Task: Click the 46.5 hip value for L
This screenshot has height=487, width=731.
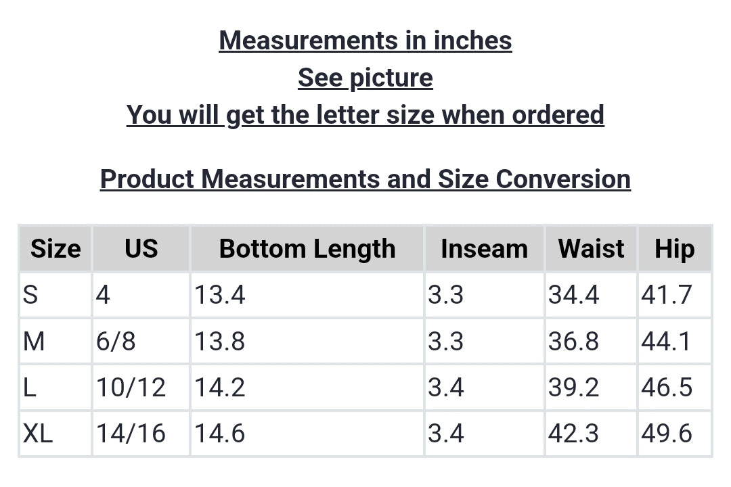Action: click(x=667, y=388)
